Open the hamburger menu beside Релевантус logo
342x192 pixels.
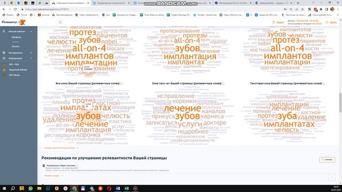click(x=60, y=22)
